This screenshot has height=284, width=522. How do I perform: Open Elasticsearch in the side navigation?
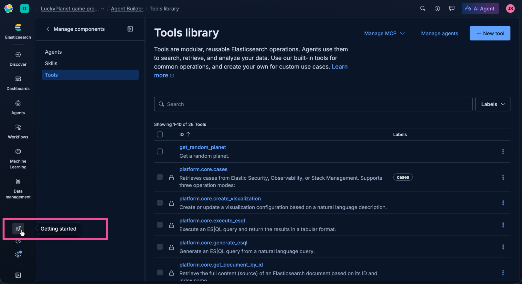point(18,31)
